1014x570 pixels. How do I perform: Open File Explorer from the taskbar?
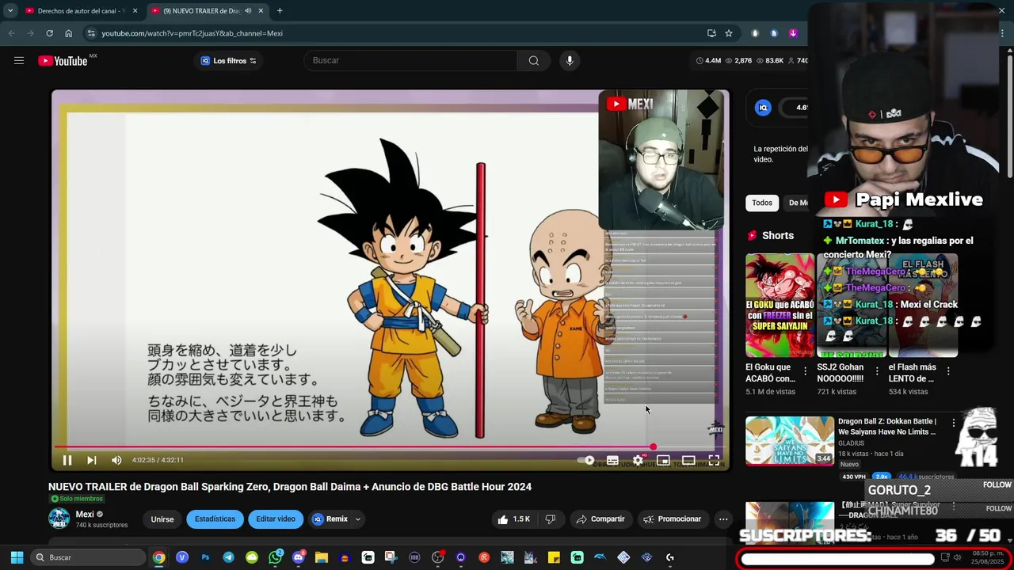click(x=321, y=557)
